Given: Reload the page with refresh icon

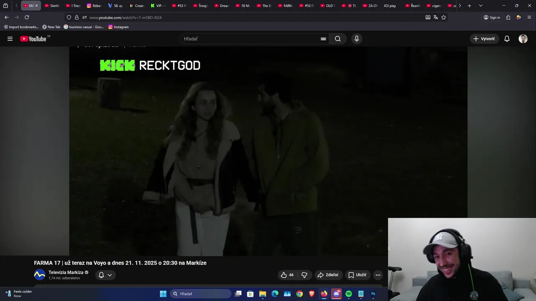Looking at the screenshot, I should pyautogui.click(x=27, y=17).
